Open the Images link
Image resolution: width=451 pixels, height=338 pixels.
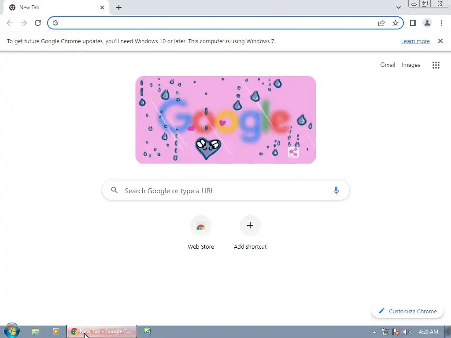(x=411, y=65)
